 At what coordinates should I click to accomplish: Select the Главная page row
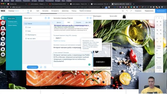click(x=37, y=23)
